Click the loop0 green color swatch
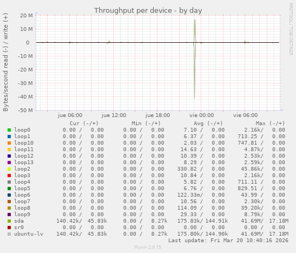The height and width of the screenshot is (253, 296). coord(9,130)
